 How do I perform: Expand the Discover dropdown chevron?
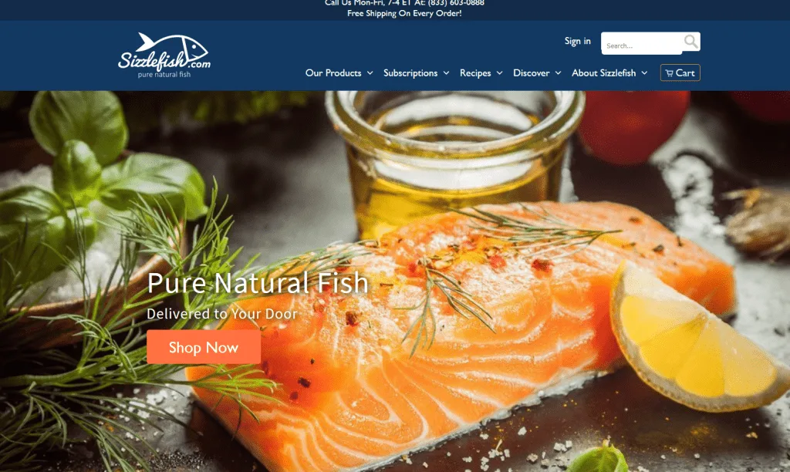[558, 73]
